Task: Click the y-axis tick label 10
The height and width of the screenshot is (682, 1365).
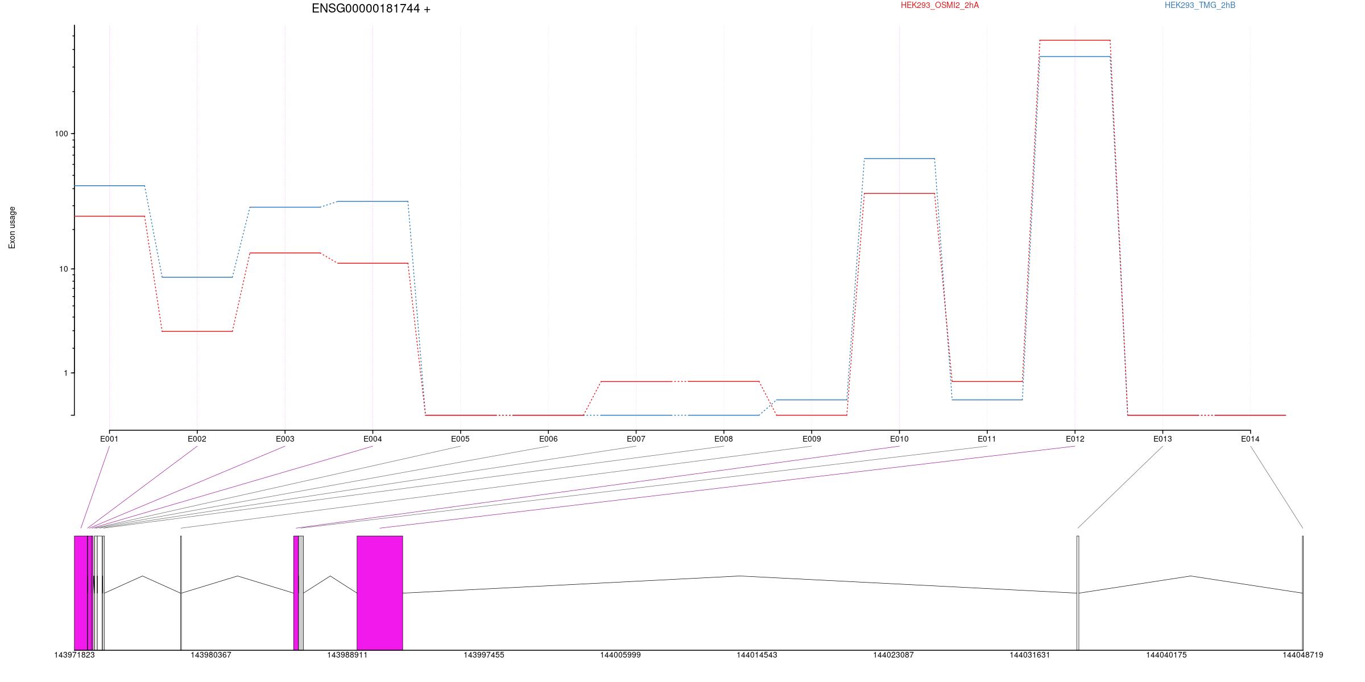Action: click(x=63, y=269)
